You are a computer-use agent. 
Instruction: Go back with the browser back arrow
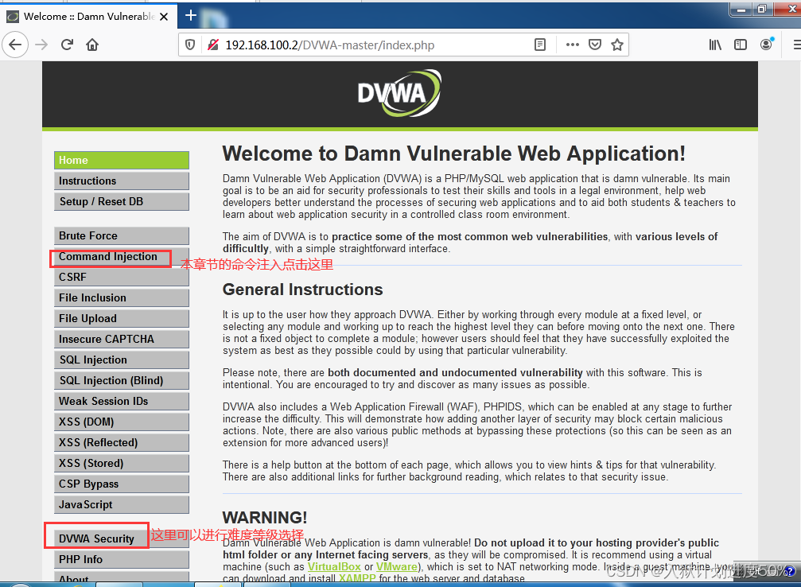(15, 45)
